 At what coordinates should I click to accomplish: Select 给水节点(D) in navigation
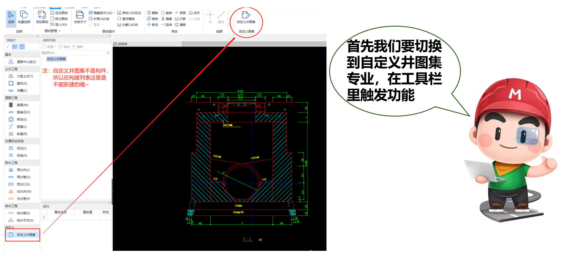pyautogui.click(x=22, y=220)
